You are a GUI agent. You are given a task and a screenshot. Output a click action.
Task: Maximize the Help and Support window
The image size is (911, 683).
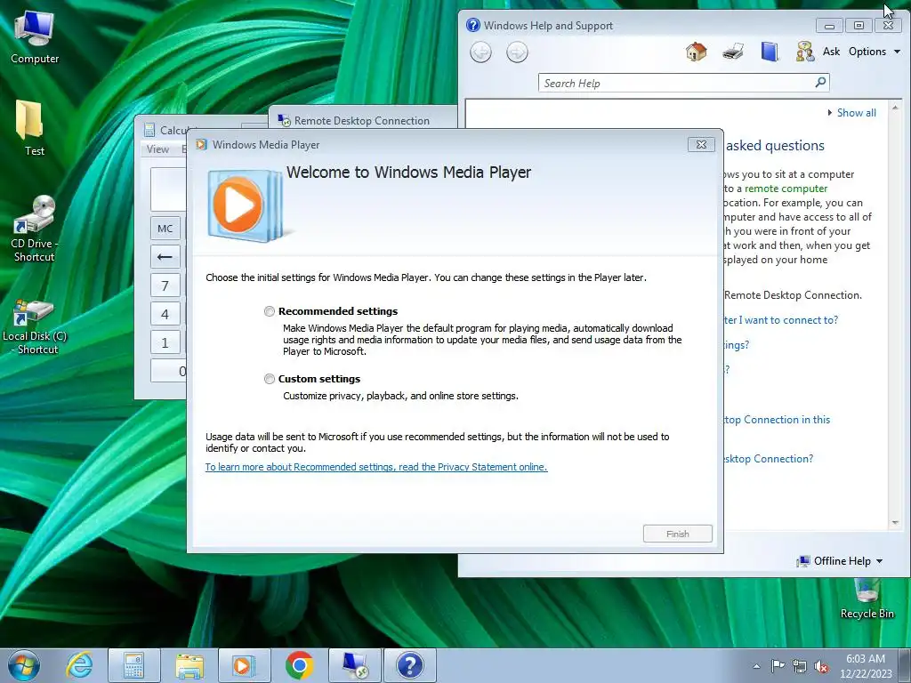click(859, 26)
